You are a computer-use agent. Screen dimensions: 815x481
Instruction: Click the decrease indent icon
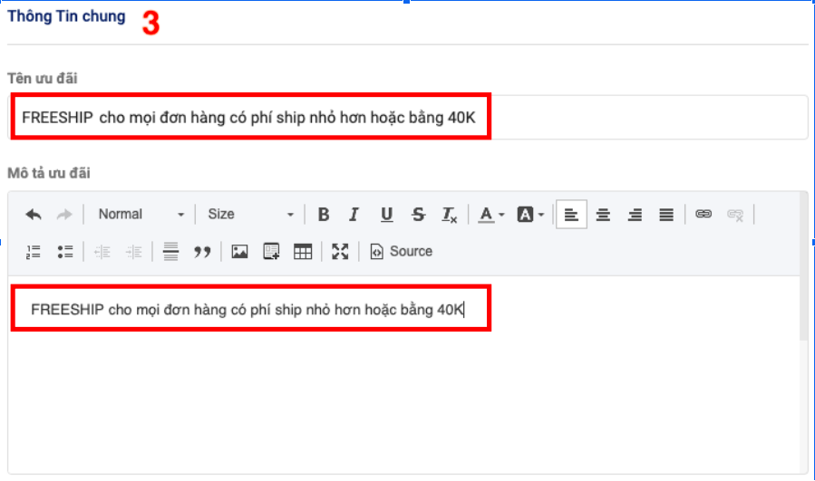point(102,252)
